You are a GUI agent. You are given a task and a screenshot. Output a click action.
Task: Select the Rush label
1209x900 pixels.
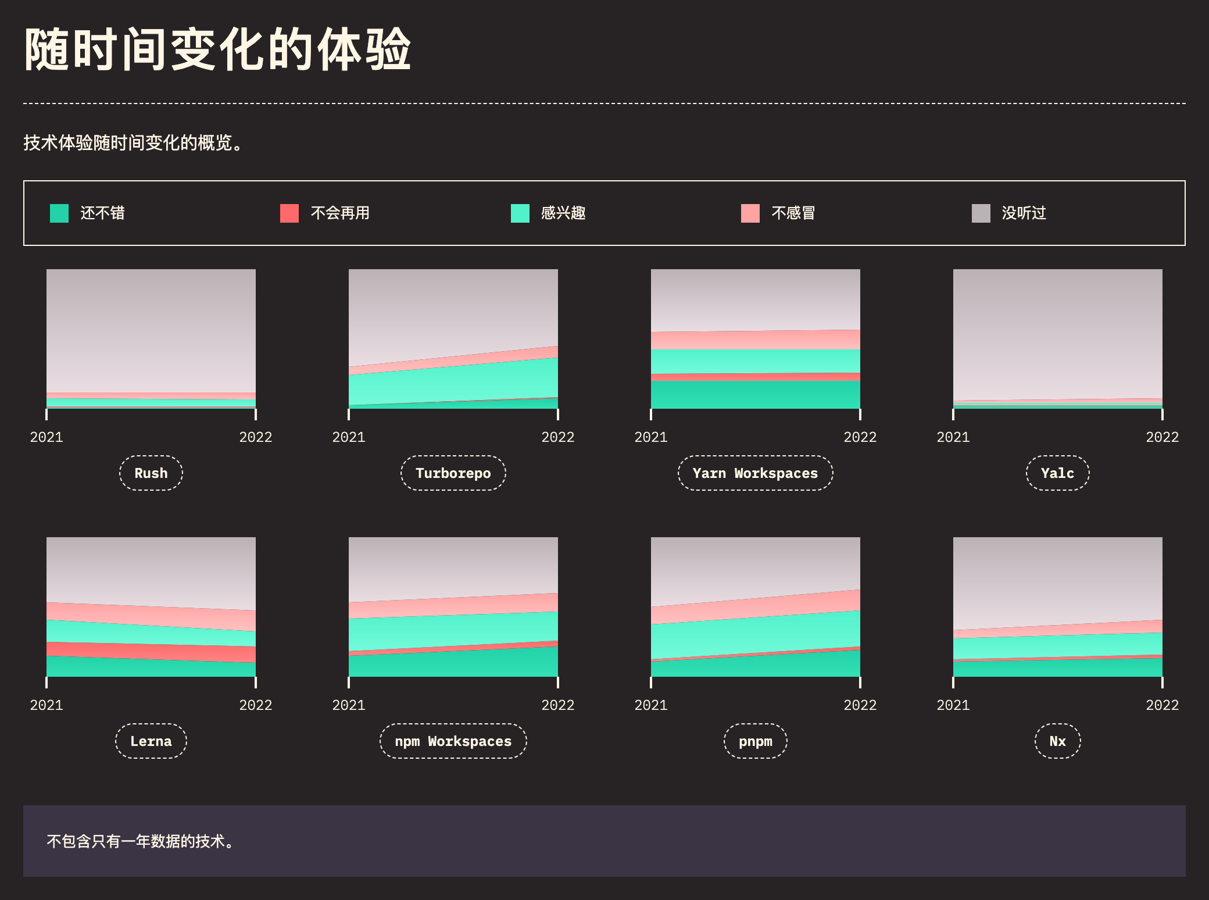pos(151,473)
